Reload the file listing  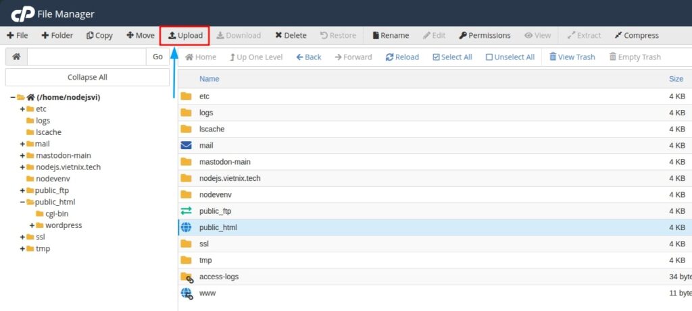(x=402, y=57)
